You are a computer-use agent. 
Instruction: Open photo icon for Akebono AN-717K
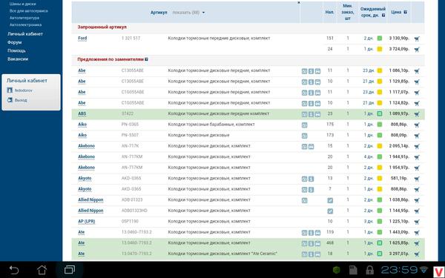(x=304, y=147)
